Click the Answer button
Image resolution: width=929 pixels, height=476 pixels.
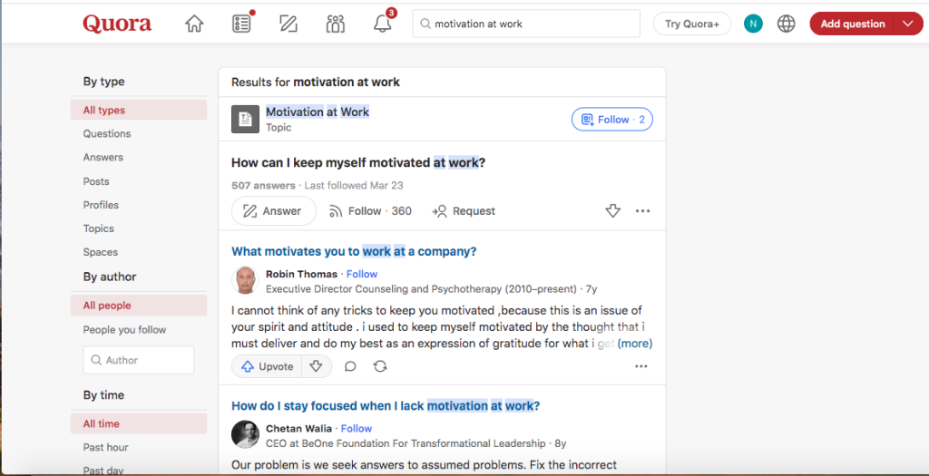tap(274, 210)
